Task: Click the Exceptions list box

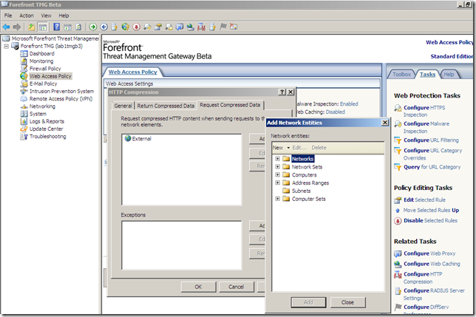Action: 182,245
